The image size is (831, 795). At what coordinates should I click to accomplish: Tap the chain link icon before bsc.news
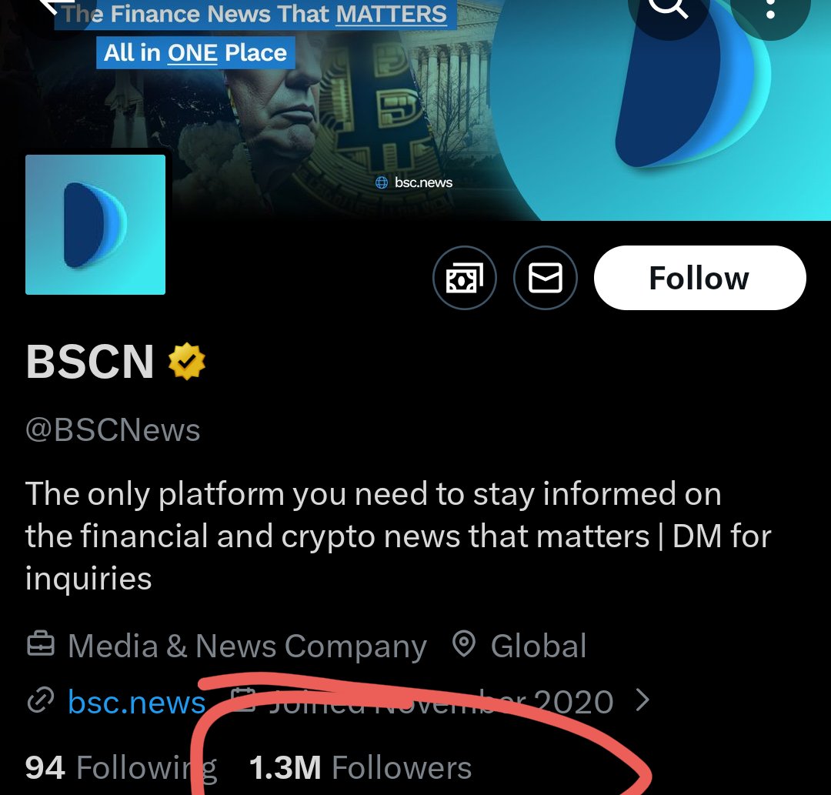[39, 701]
